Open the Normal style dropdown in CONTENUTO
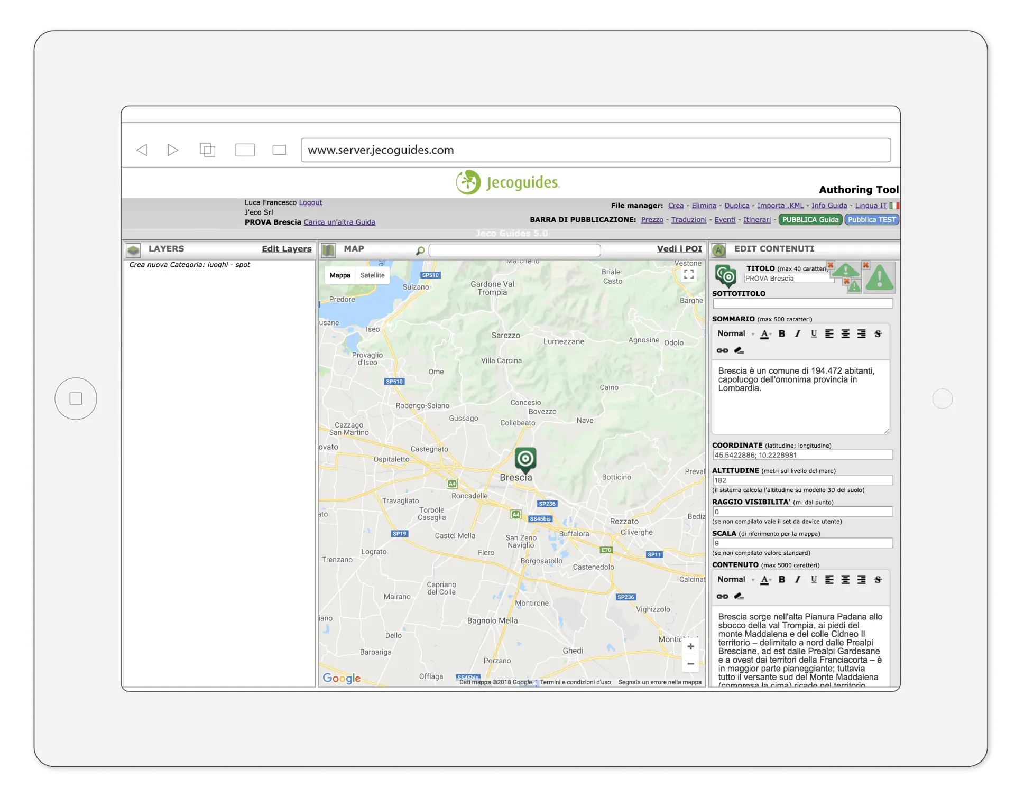This screenshot has width=1015, height=798. pyautogui.click(x=735, y=579)
